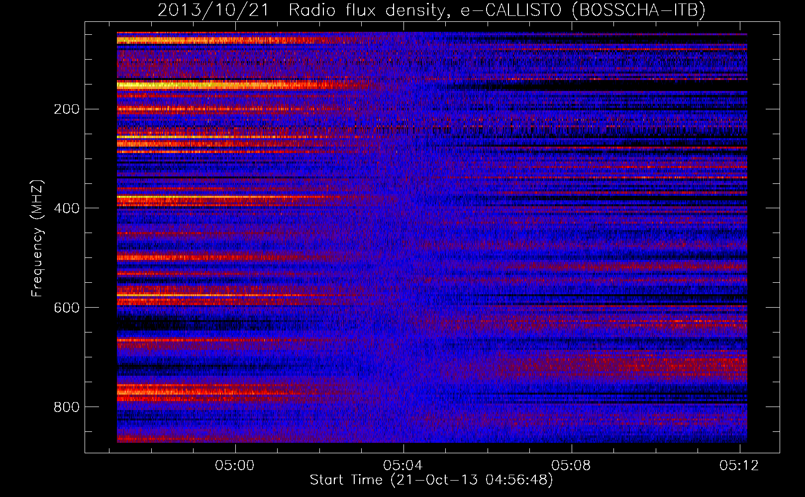
Task: Click the 800 frequency tick label
Action: tap(67, 408)
